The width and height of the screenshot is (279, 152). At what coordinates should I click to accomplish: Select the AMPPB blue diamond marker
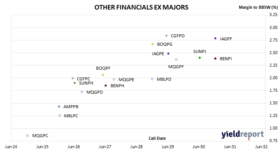pos(59,107)
